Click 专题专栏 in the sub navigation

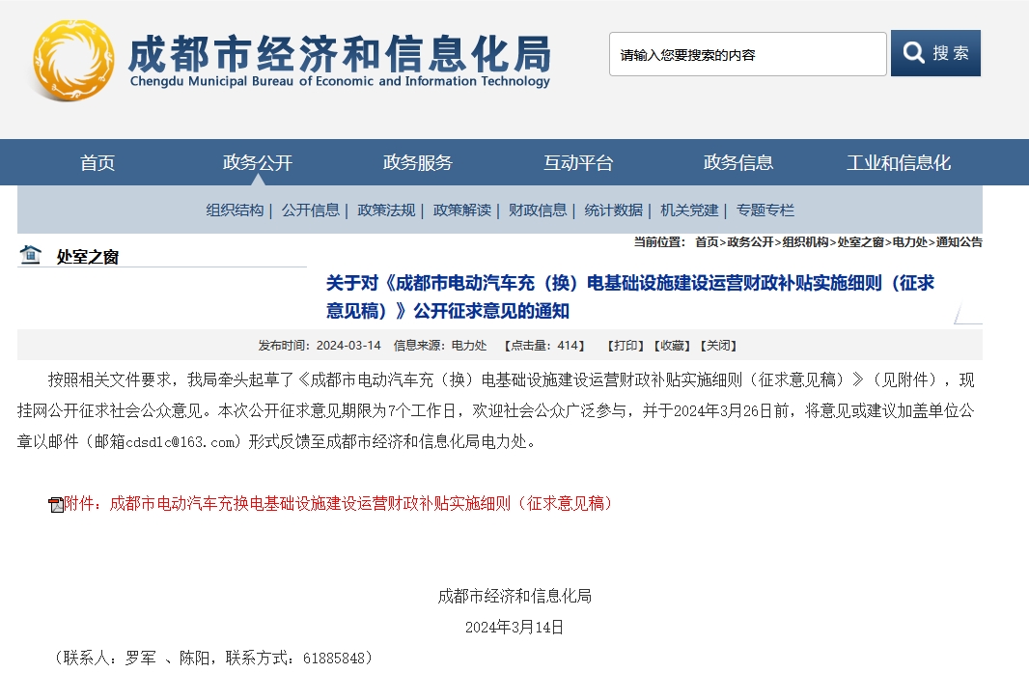[765, 210]
